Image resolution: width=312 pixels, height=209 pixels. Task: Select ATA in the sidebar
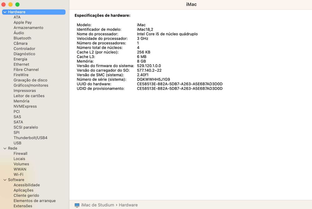(x=17, y=17)
